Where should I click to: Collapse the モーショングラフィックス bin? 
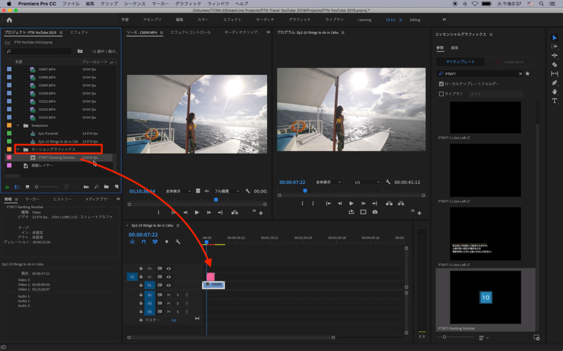tap(18, 149)
